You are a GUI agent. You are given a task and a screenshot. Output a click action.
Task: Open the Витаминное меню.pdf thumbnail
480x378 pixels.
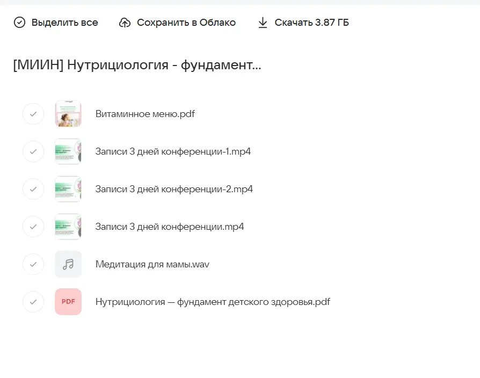coord(68,114)
